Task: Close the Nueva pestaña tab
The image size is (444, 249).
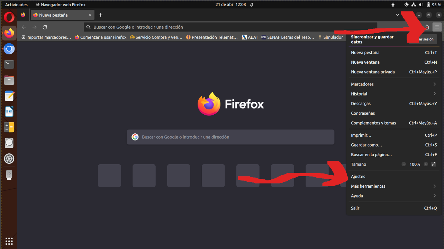Action: tap(90, 15)
